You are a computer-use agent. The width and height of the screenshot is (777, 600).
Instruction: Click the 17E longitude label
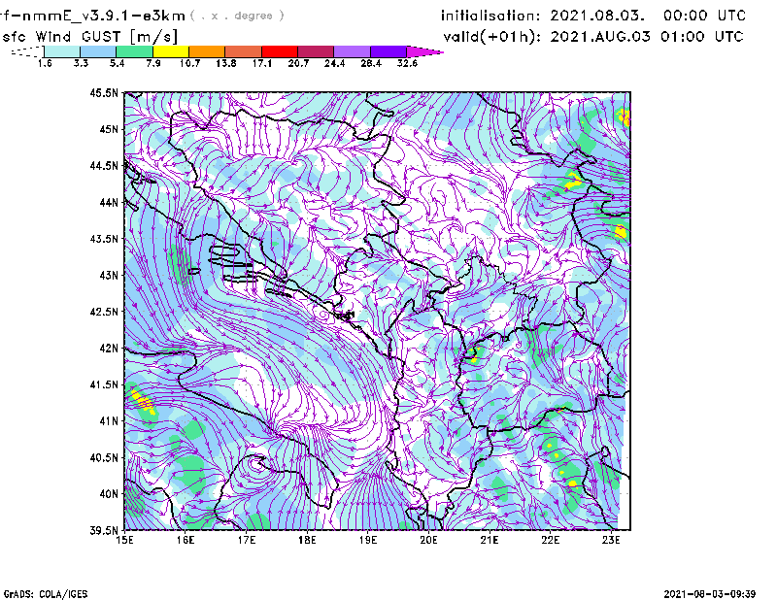click(247, 540)
